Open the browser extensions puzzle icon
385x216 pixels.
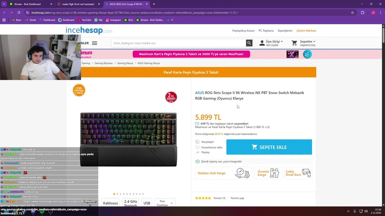(362, 13)
